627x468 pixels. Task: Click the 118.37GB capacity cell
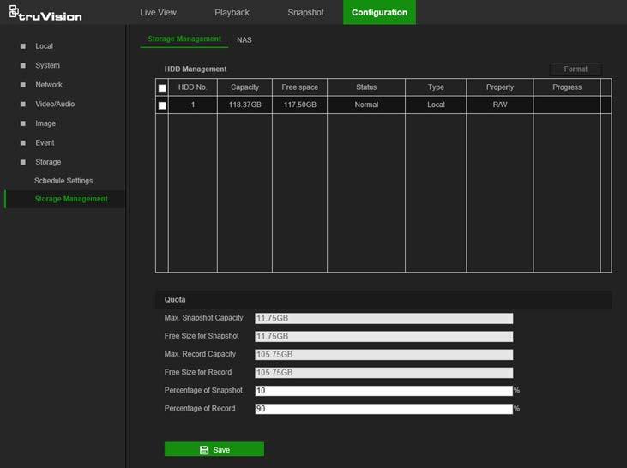point(244,105)
